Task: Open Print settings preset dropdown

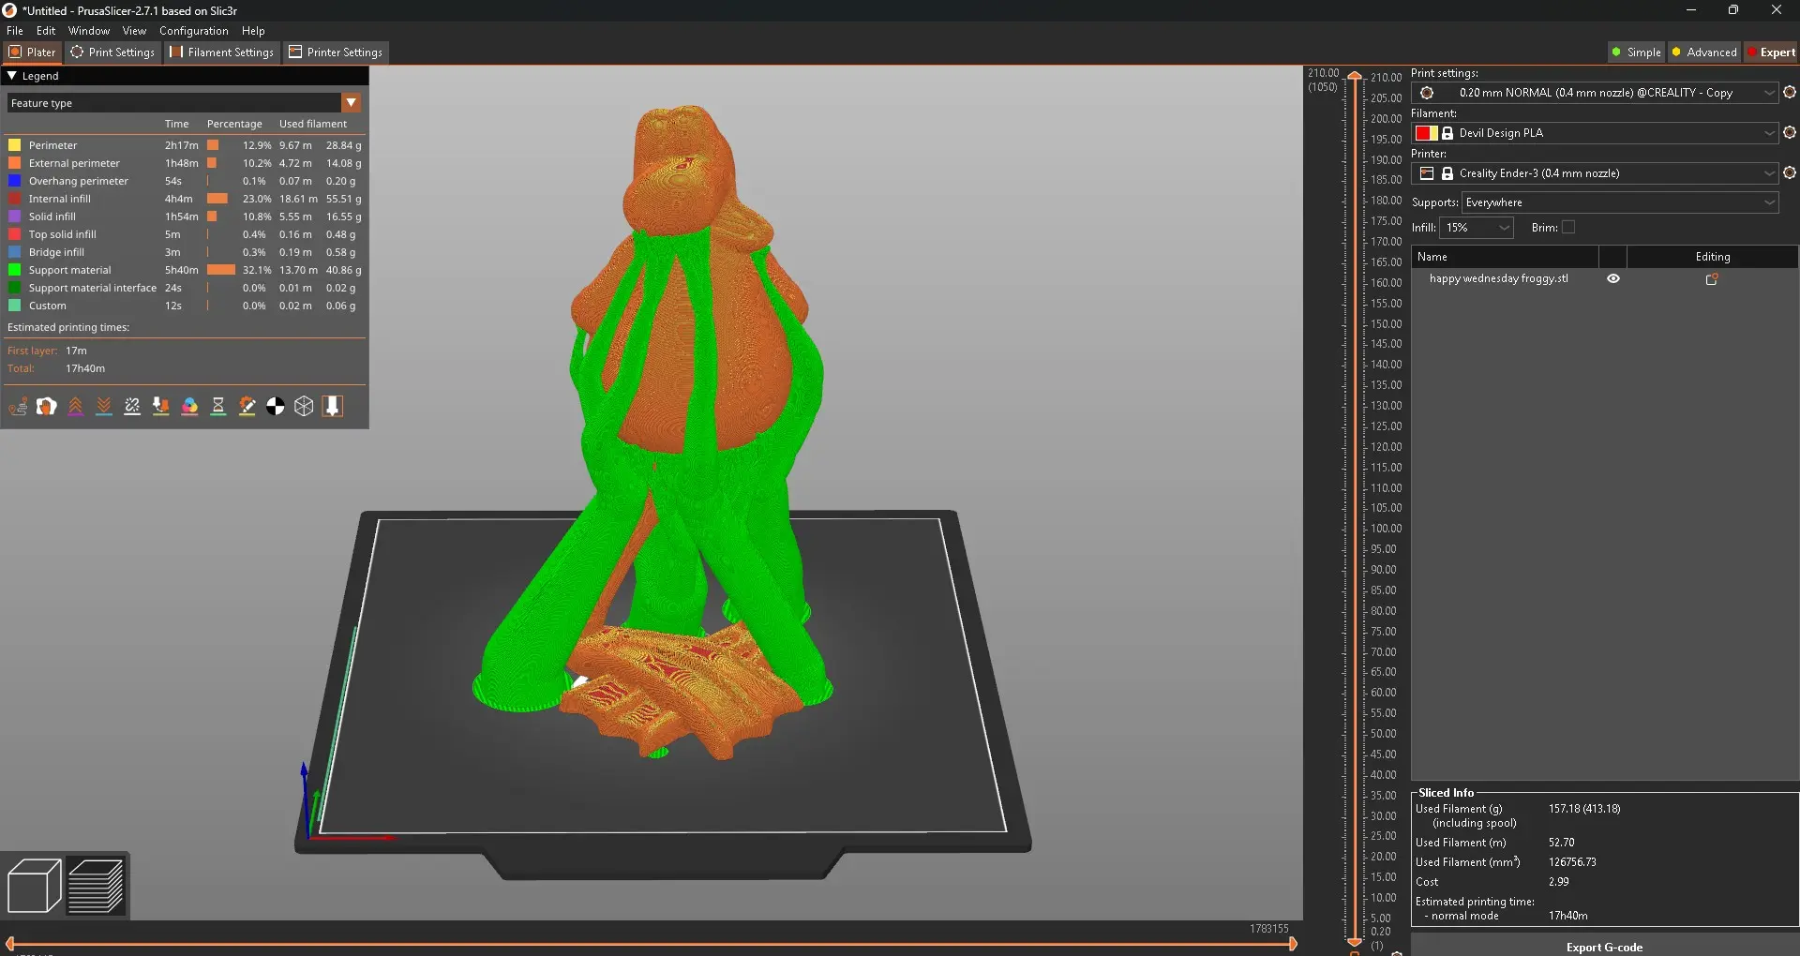Action: 1768,93
